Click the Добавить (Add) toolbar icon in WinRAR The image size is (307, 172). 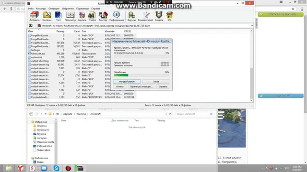[x=35, y=16]
